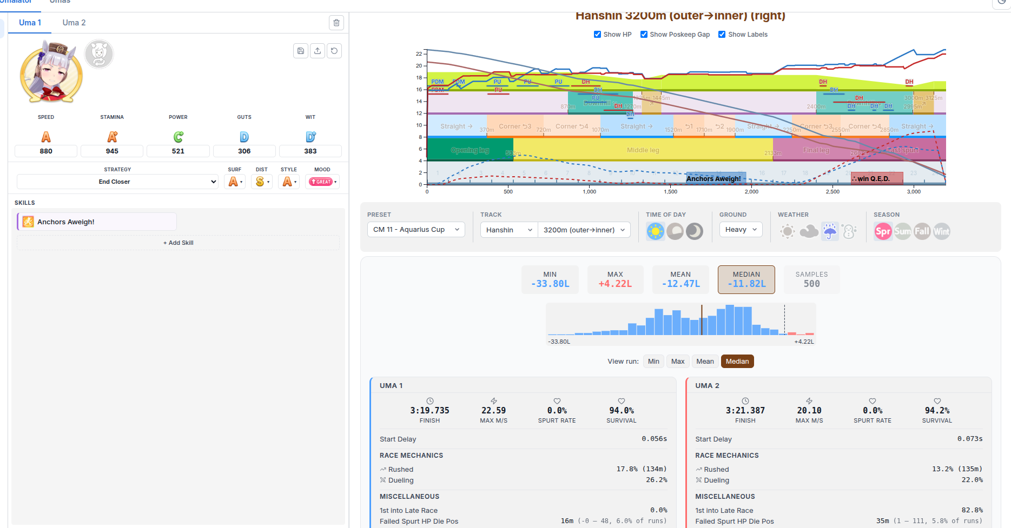This screenshot has height=528, width=1011.
Task: Click the Wit stat field showing 383
Action: (x=310, y=151)
